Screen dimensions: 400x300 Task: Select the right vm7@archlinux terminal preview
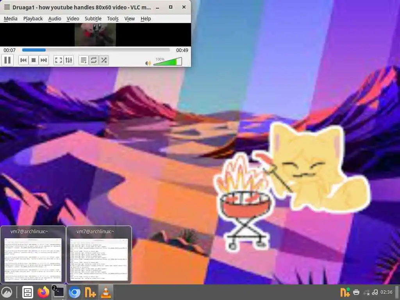pyautogui.click(x=99, y=255)
